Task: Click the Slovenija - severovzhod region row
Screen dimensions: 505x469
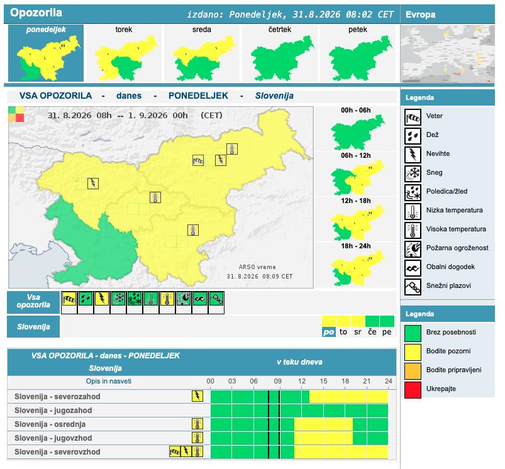Action: pyautogui.click(x=202, y=452)
